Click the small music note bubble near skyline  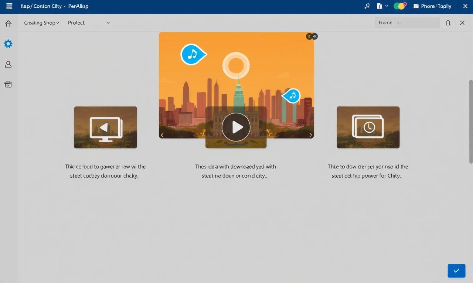[x=292, y=96]
